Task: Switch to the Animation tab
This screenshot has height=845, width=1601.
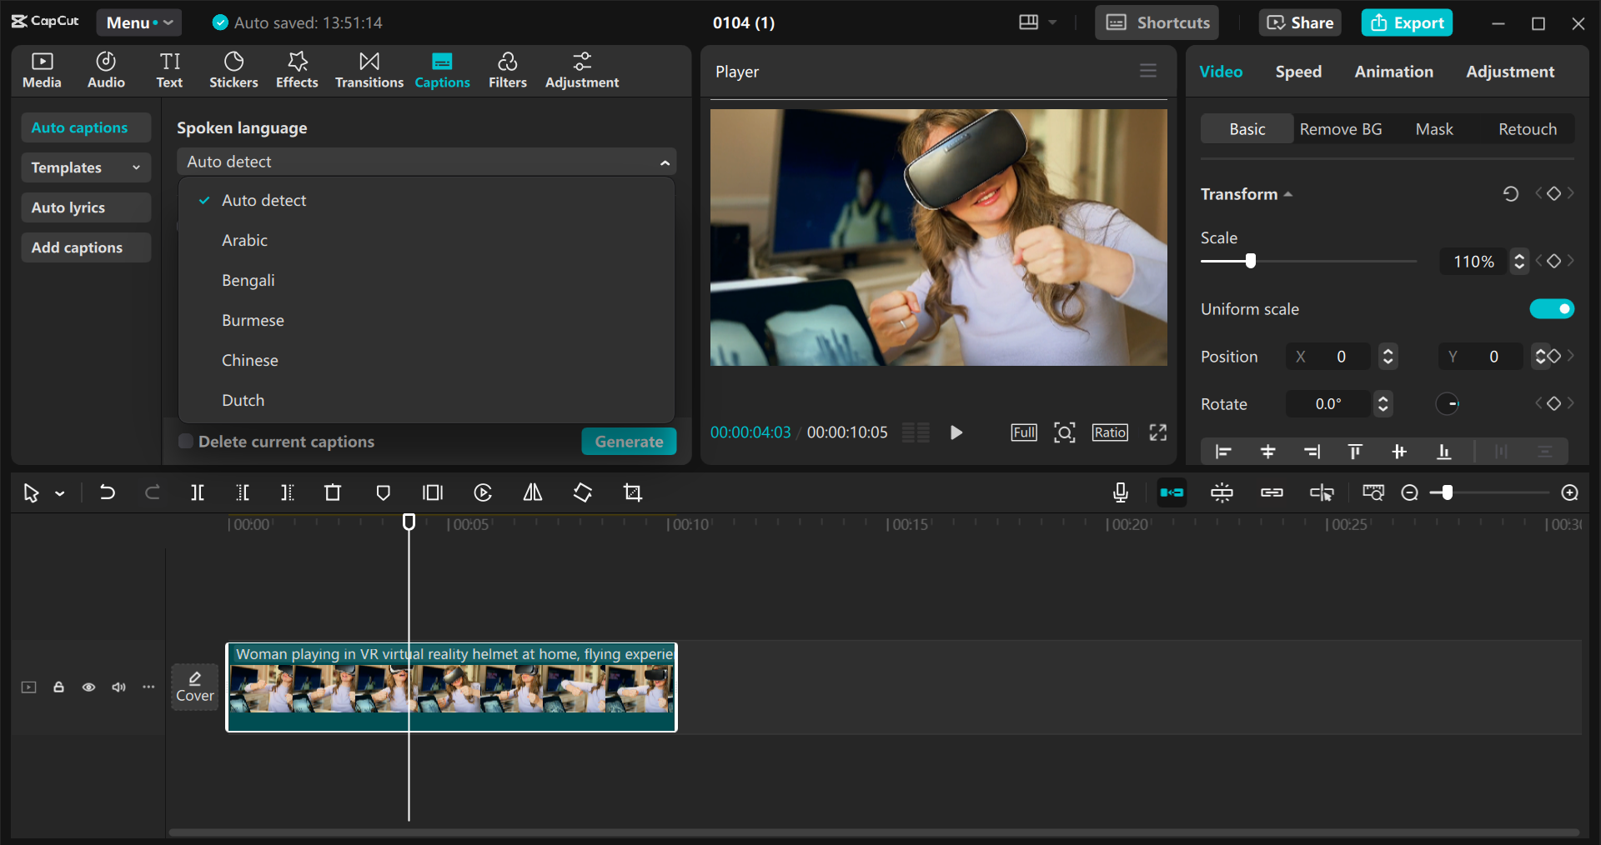Action: coord(1393,72)
